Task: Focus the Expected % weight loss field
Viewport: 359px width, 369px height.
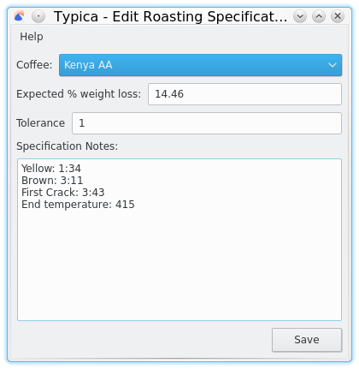Action: coord(244,94)
